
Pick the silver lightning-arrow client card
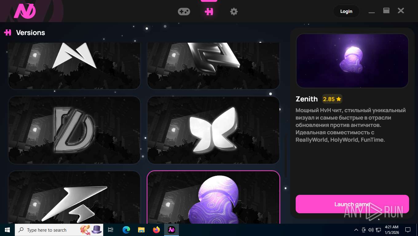pyautogui.click(x=74, y=197)
